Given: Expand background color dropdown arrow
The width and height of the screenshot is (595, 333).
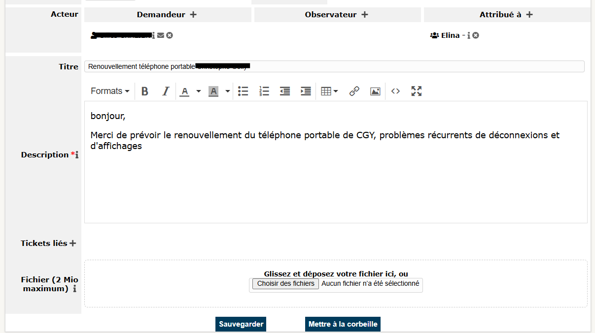Looking at the screenshot, I should click(228, 91).
